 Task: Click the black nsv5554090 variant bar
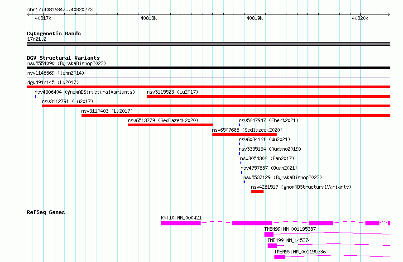coord(208,68)
